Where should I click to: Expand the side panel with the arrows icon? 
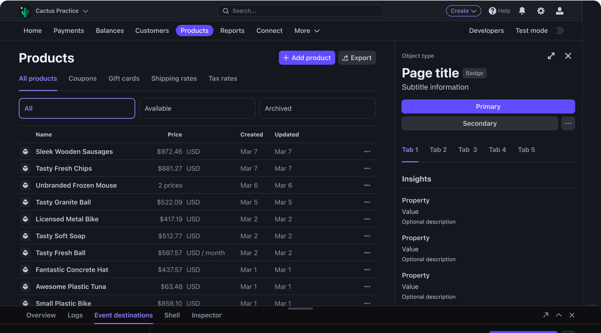click(x=551, y=56)
